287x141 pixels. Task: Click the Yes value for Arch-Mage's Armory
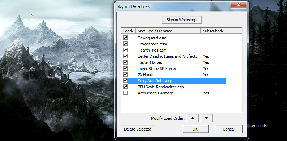pos(206,93)
